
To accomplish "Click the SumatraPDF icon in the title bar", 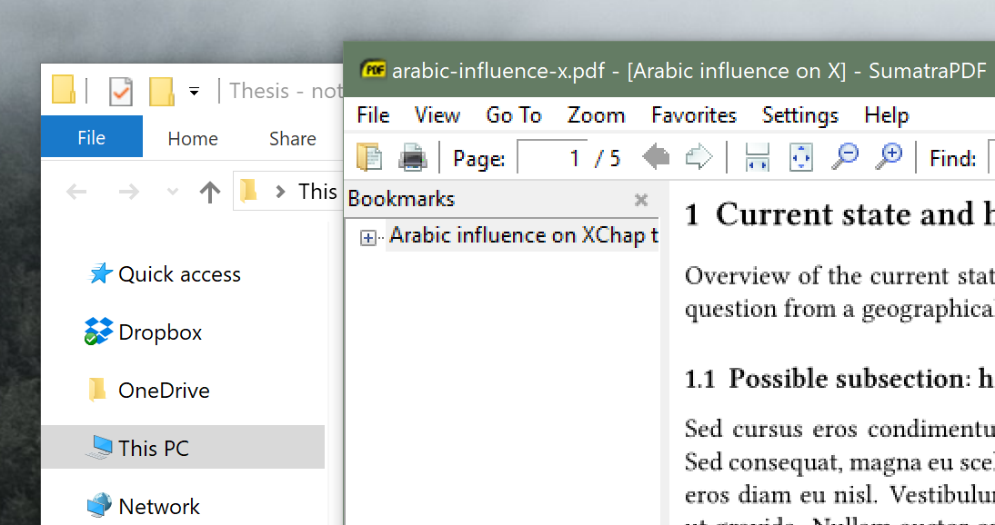I will [x=372, y=69].
